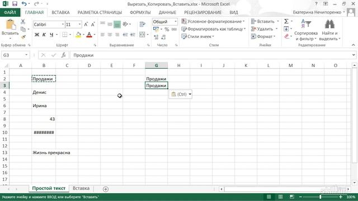Open Стили ячеек menu
Screen dimensions: 358x201
click(197, 36)
